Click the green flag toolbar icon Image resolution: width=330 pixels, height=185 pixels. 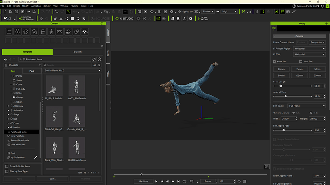coord(283,12)
